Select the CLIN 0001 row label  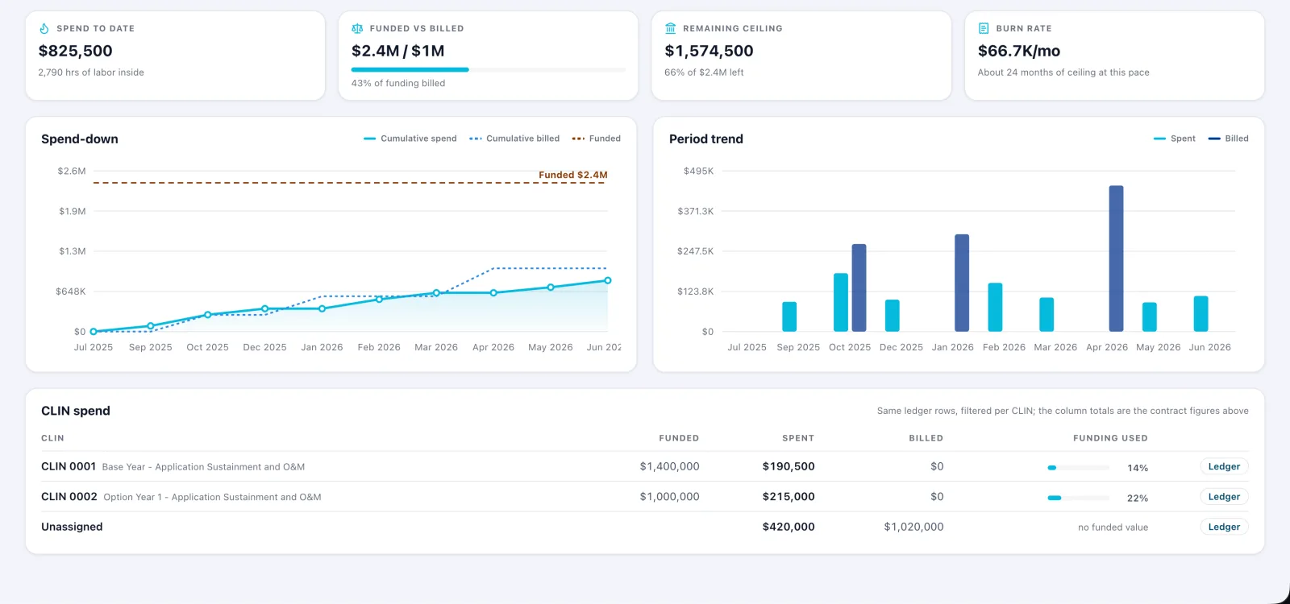click(x=69, y=466)
